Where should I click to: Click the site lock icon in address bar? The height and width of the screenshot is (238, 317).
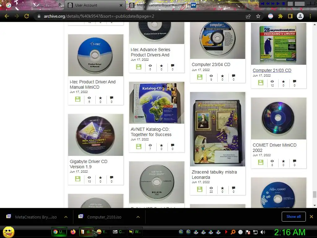point(39,16)
